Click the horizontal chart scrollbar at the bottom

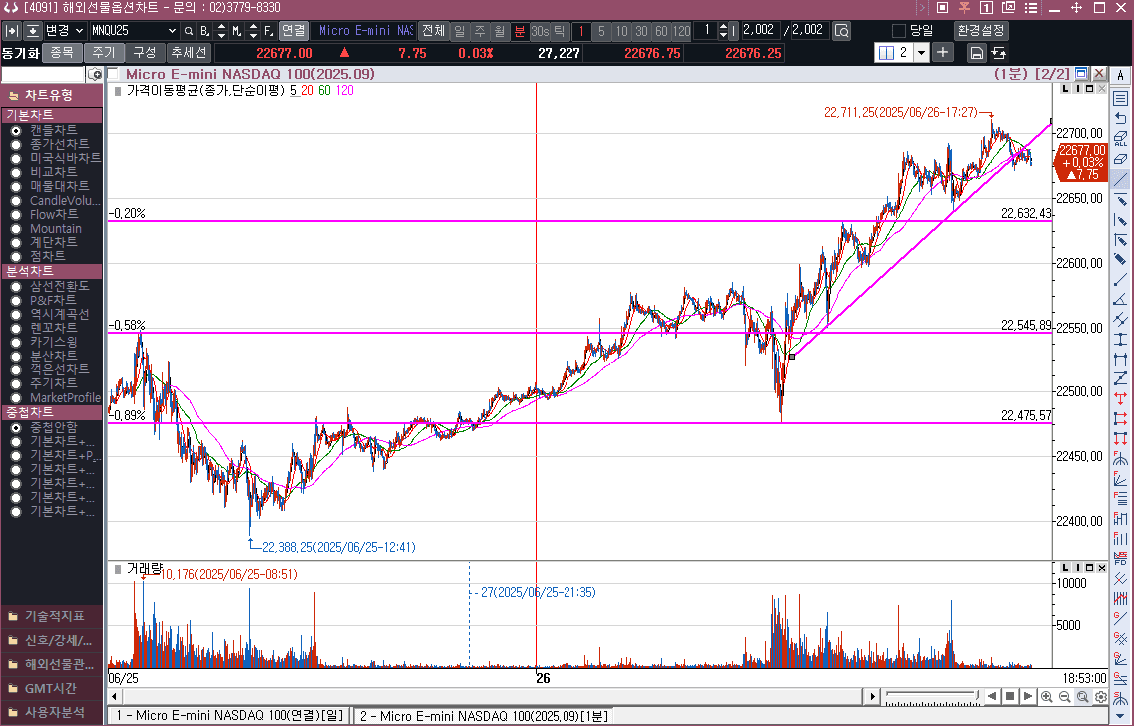tap(493, 696)
